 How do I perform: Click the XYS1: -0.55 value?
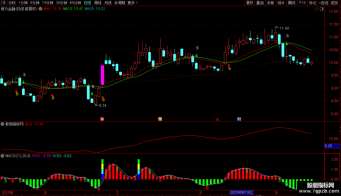coord(41,156)
